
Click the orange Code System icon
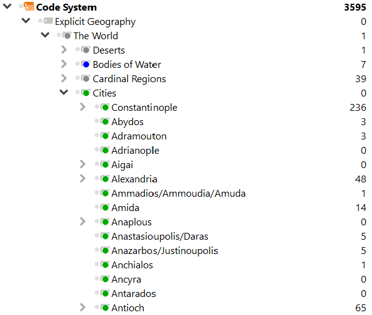[x=29, y=6]
